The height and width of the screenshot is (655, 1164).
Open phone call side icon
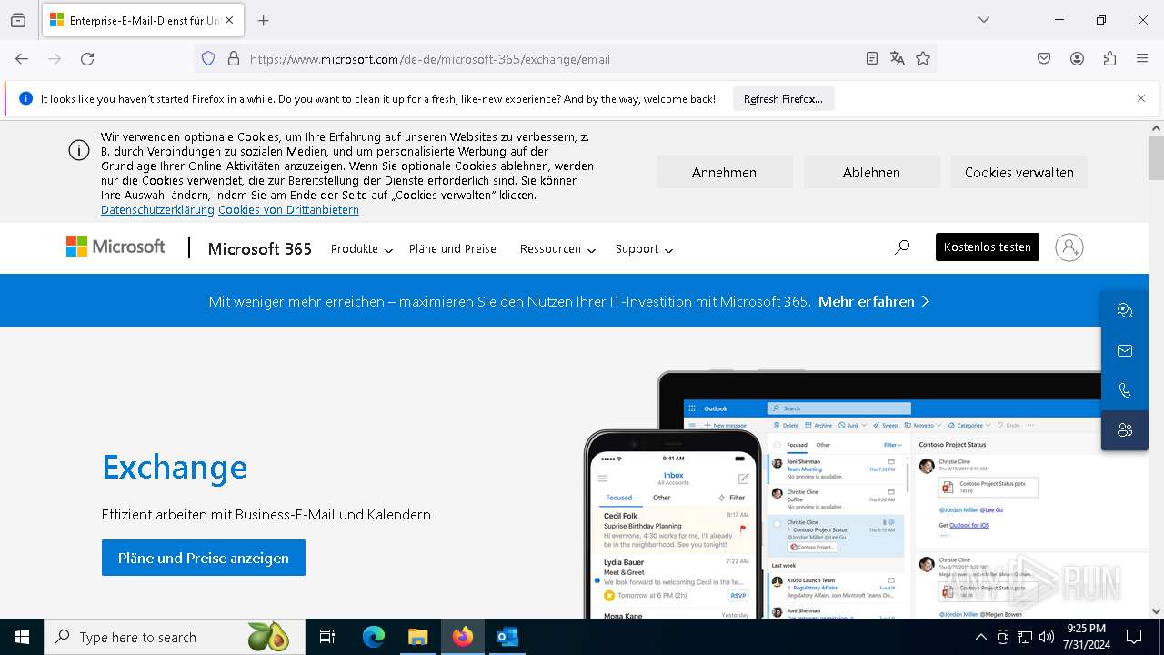[1125, 390]
